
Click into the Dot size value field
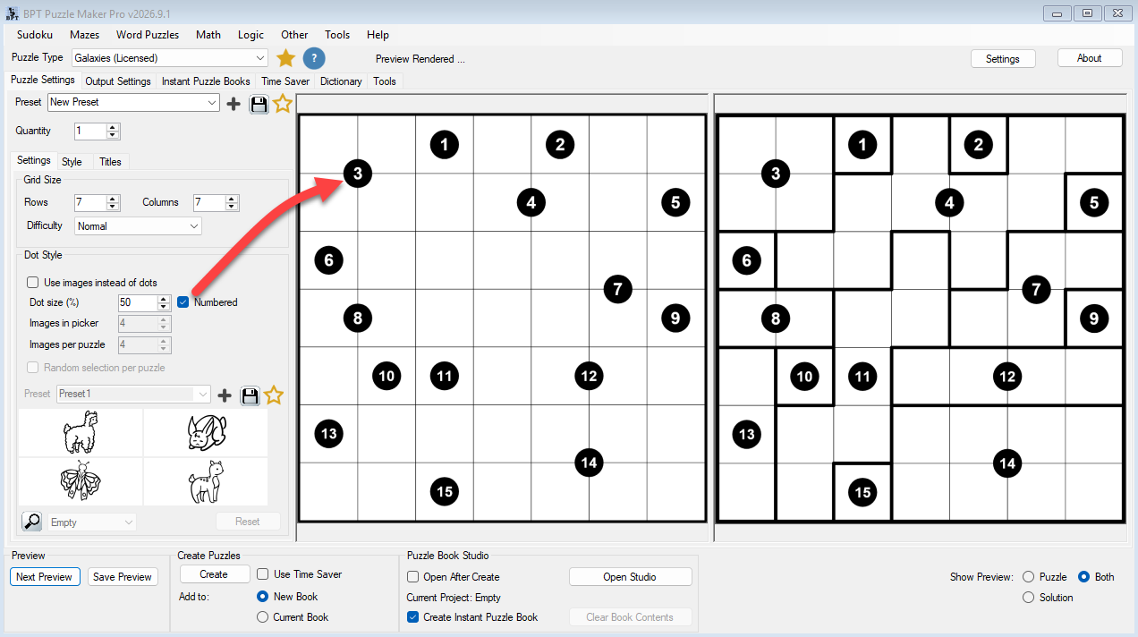[138, 303]
